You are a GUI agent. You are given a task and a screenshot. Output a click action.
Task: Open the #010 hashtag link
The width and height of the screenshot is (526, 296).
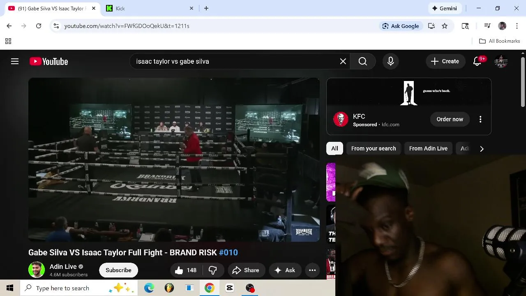tap(228, 252)
